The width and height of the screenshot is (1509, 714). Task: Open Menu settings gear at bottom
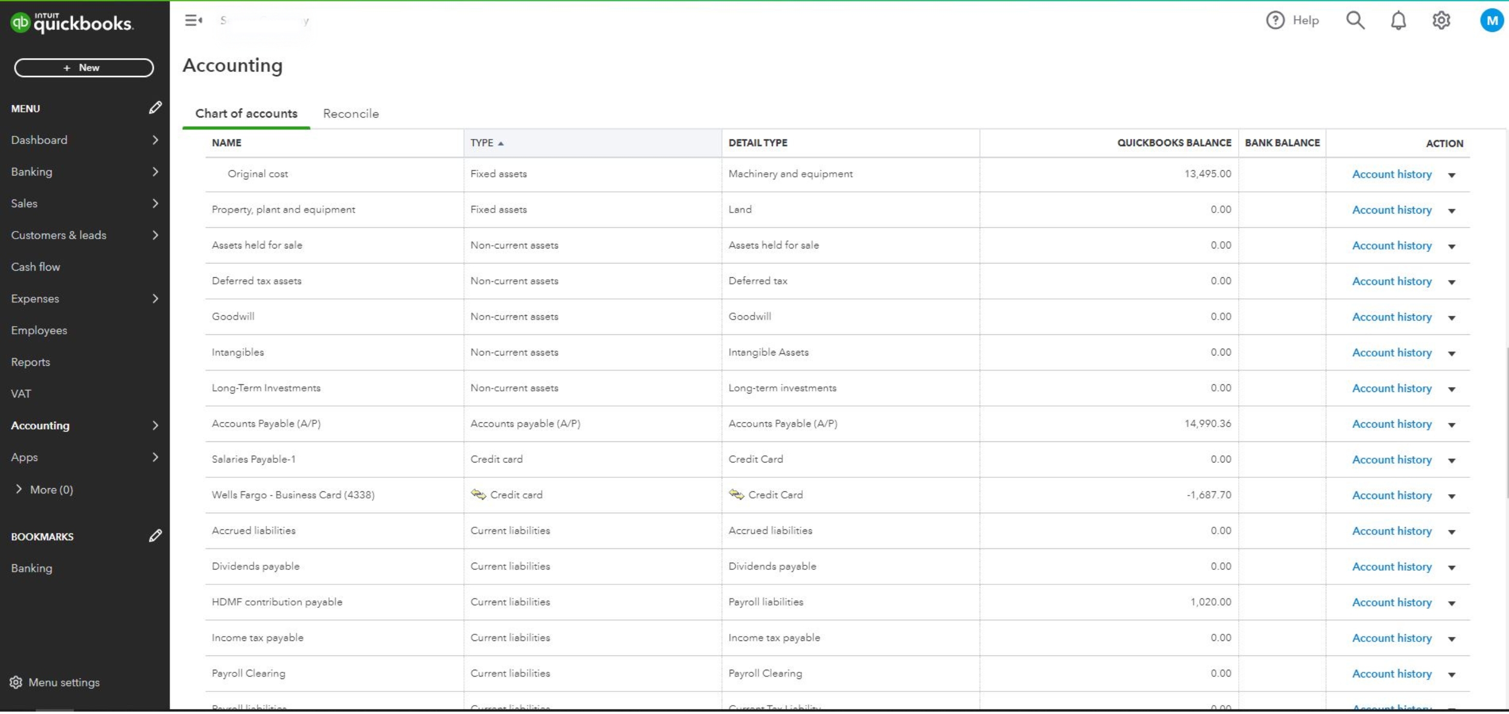[16, 683]
